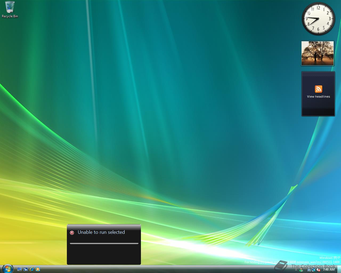The height and width of the screenshot is (273, 341).
Task: Click the muted volume tray icon
Action: click(x=318, y=270)
